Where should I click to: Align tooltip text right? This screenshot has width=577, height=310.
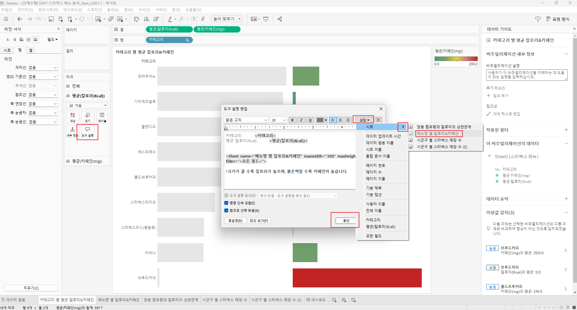coord(348,120)
